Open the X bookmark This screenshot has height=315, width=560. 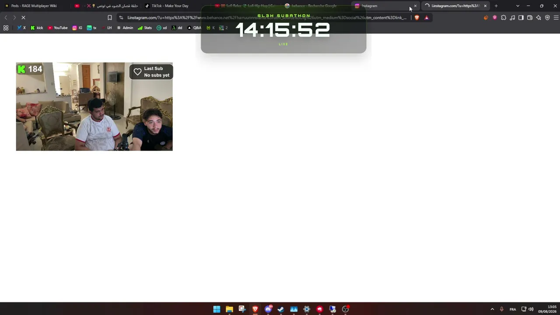coord(21,28)
